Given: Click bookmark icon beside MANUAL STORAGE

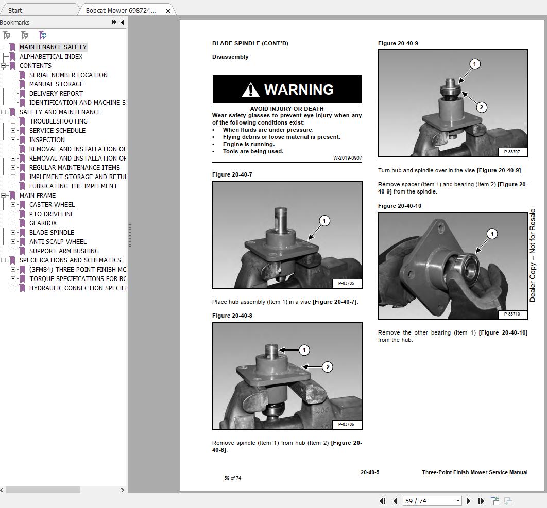Looking at the screenshot, I should point(22,84).
